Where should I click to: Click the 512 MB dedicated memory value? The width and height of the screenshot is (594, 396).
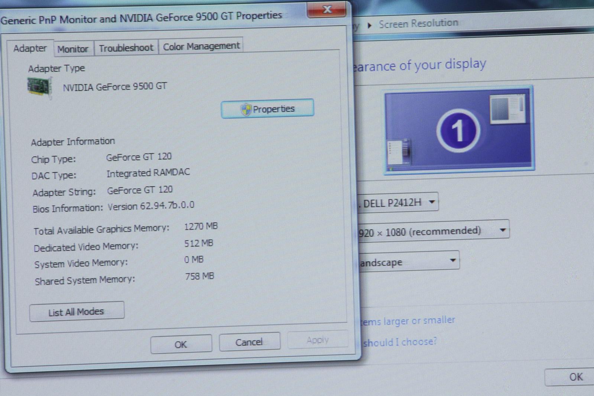(199, 243)
